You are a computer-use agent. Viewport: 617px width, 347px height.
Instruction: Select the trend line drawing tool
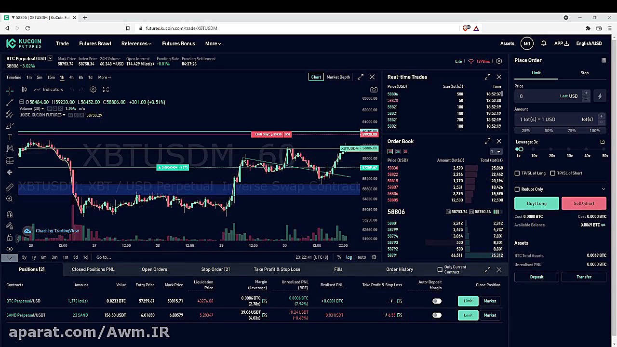10,102
